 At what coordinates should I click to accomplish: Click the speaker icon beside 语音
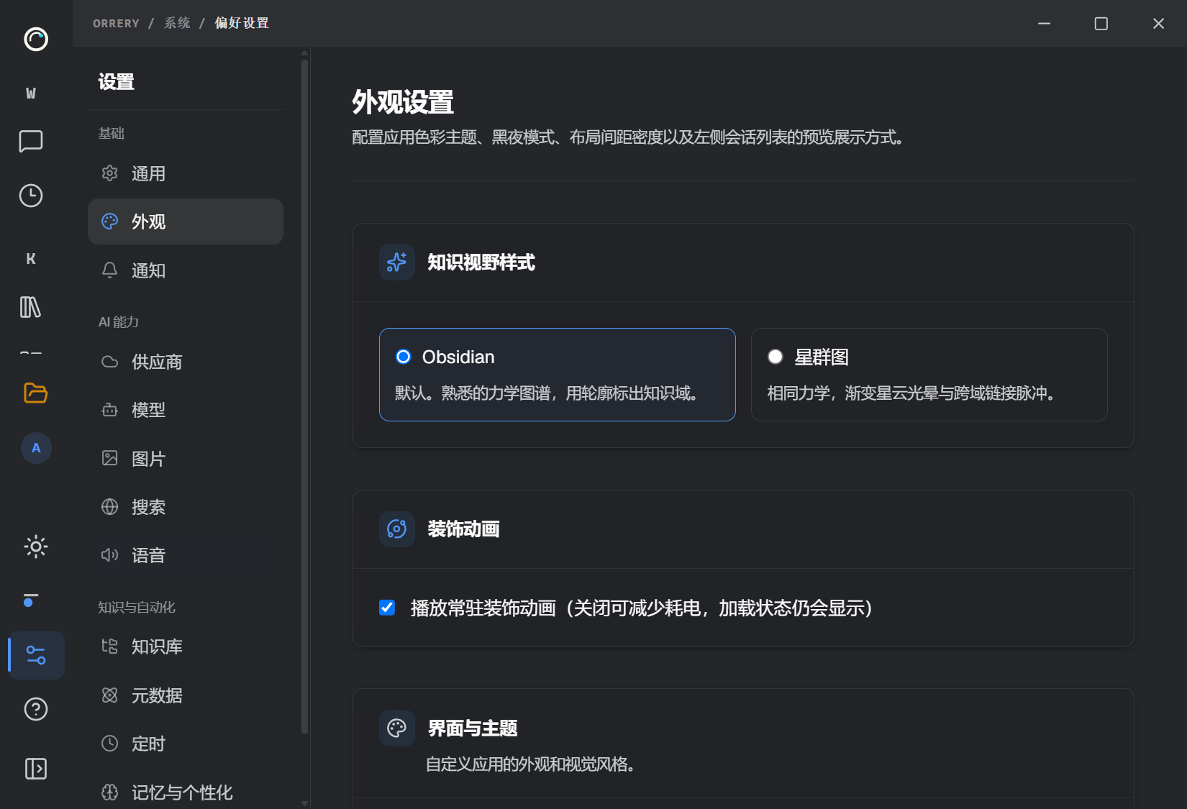tap(109, 555)
